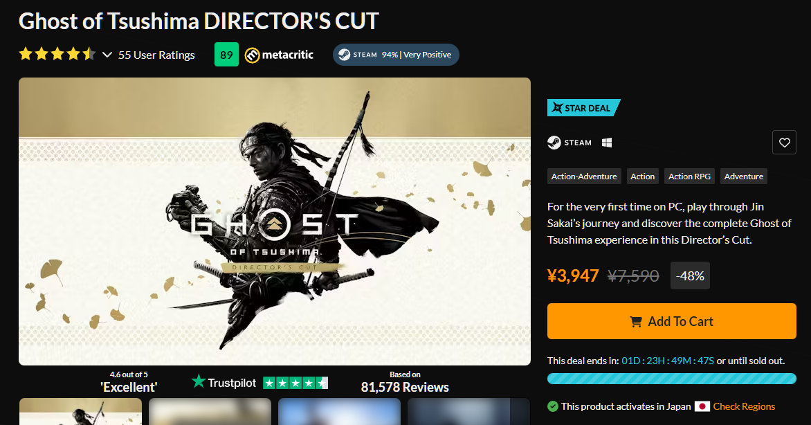Screen dimensions: 811x425
Task: Click the Add To Cart button
Action: pyautogui.click(x=671, y=321)
